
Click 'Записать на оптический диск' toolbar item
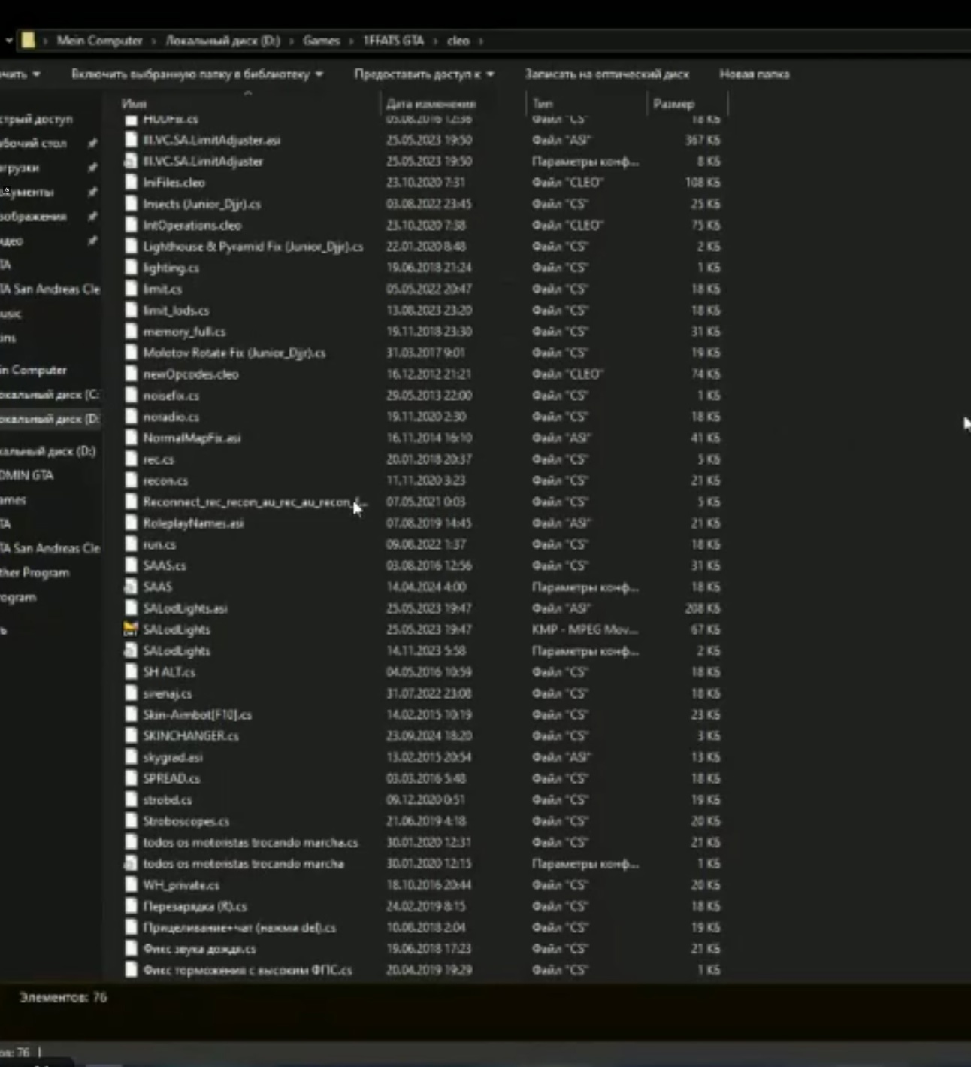pos(606,74)
